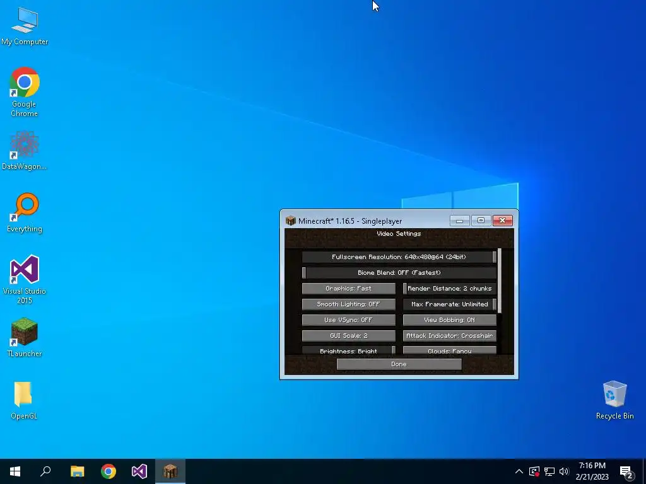Cycle the Attack Indicator: Crosshair option
Image resolution: width=646 pixels, height=484 pixels.
449,335
